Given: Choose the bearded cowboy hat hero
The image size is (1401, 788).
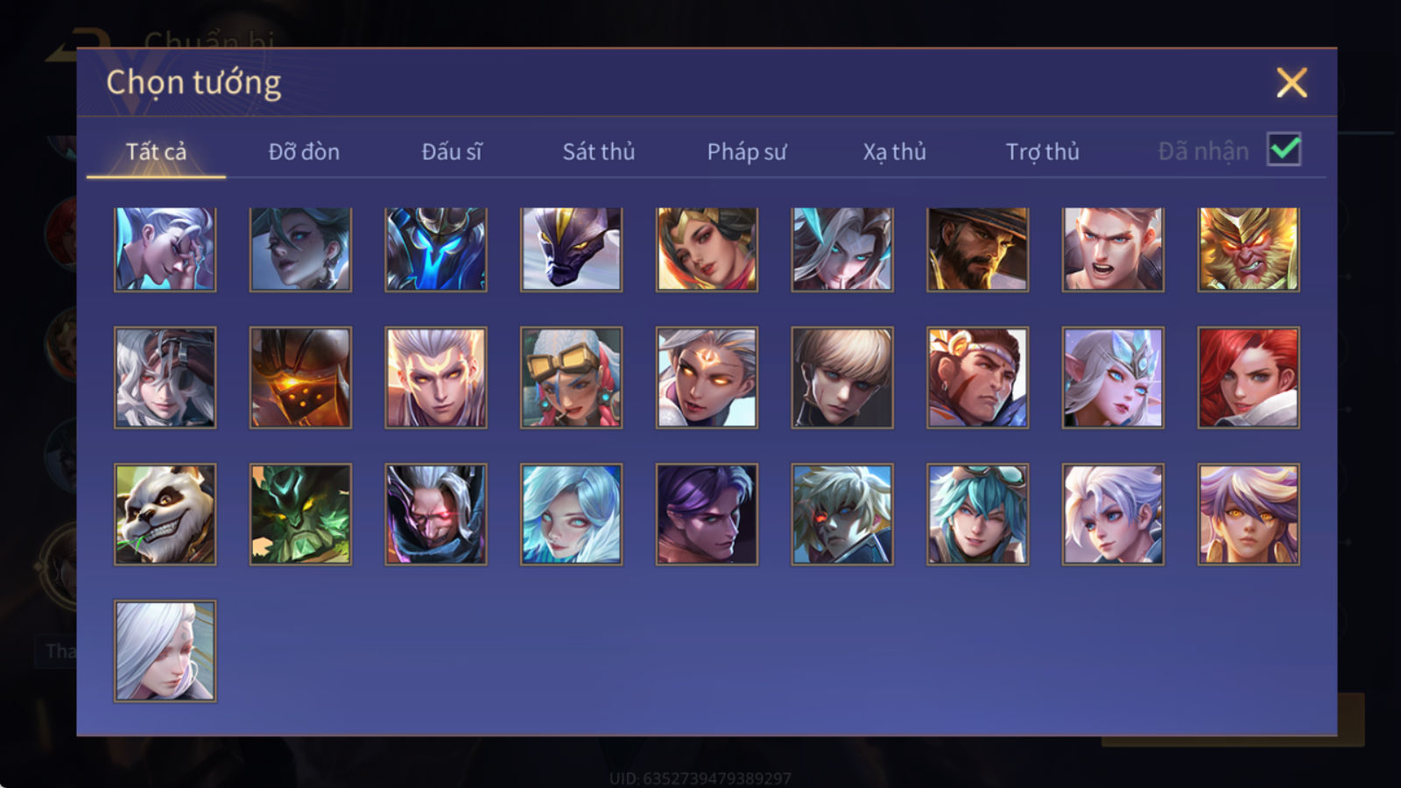Looking at the screenshot, I should [978, 249].
